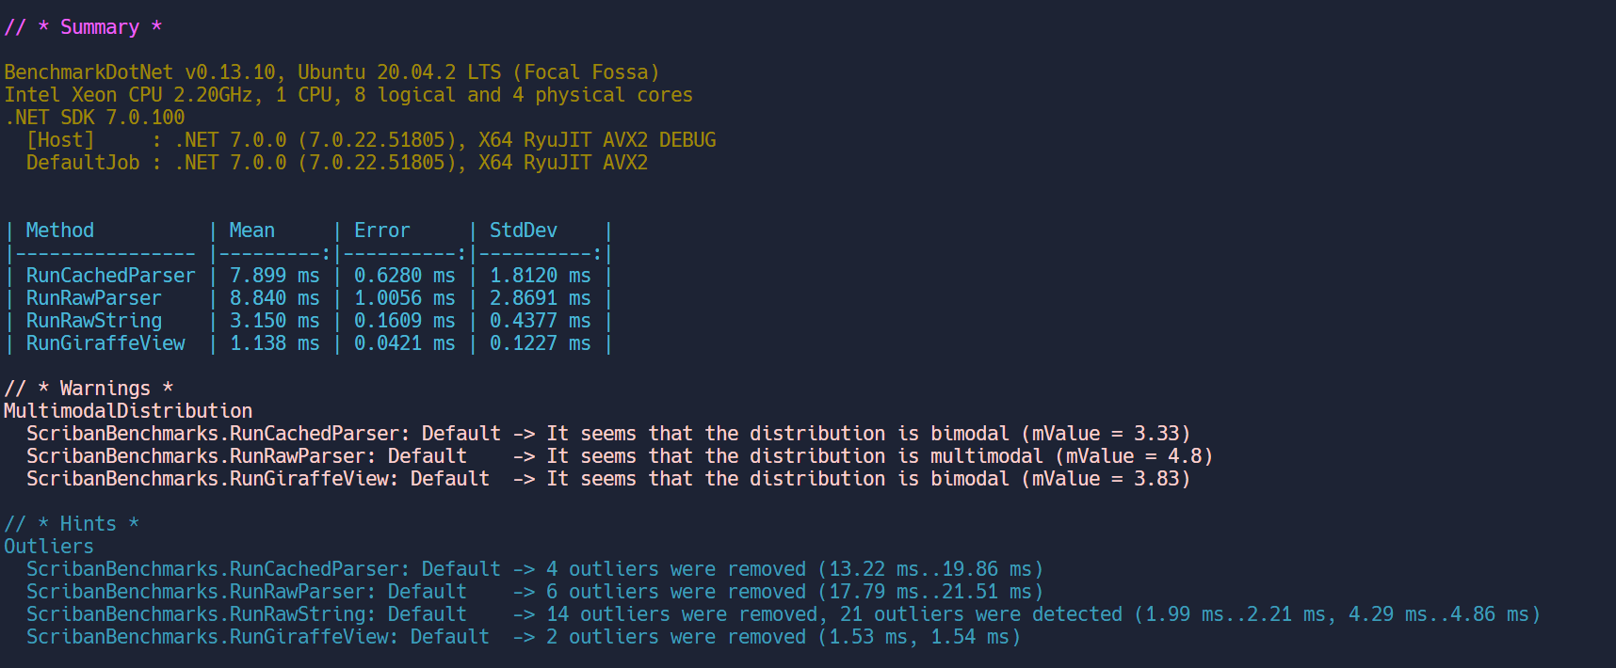
Task: Click the MultimodalDistribution warning label
Action: point(128,411)
